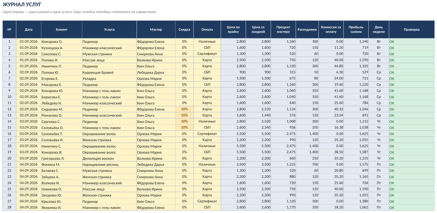Select client cell "Комарова О."
The width and height of the screenshot is (437, 213).
(x=62, y=42)
